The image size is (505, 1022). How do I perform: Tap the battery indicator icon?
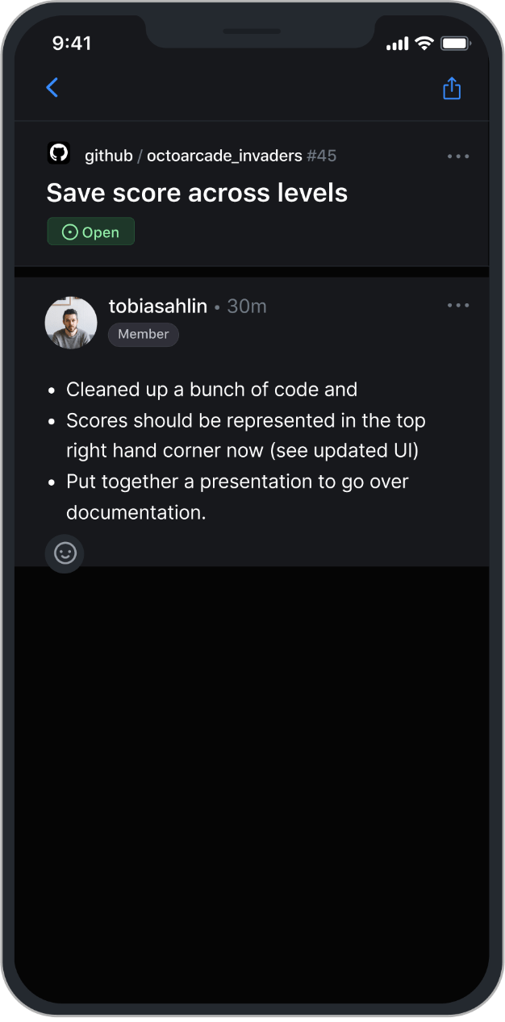tap(456, 44)
